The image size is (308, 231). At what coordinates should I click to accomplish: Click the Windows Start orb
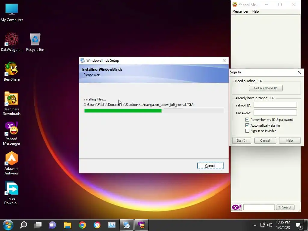[x=8, y=225]
